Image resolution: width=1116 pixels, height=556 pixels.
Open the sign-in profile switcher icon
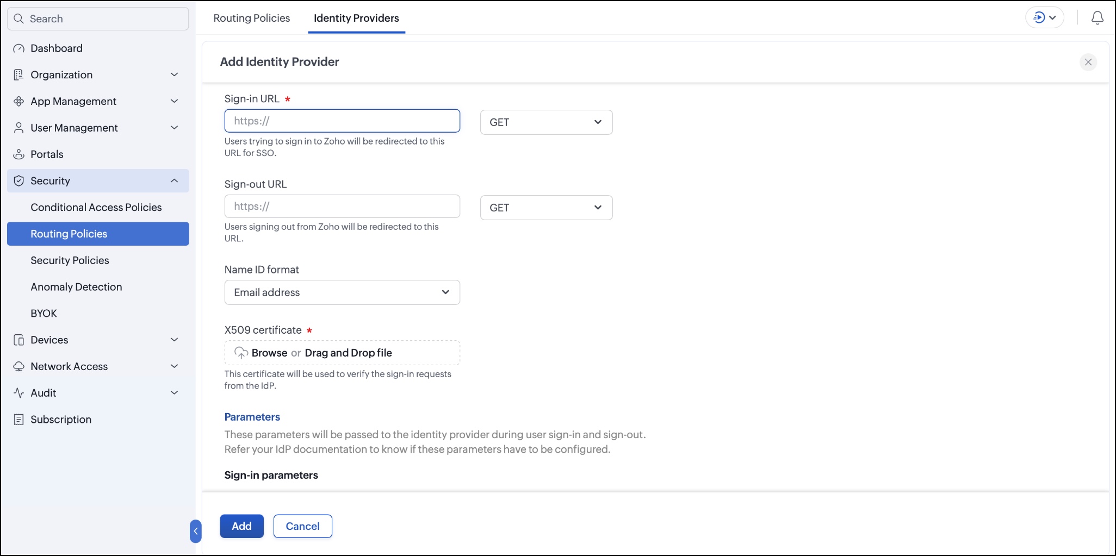(1039, 17)
